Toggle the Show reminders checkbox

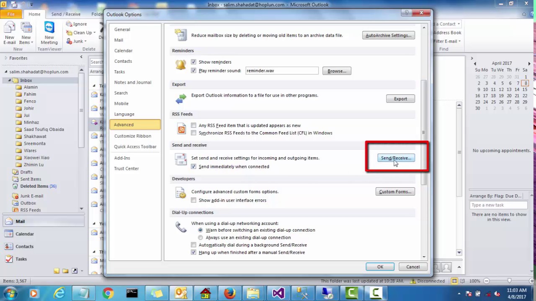[x=193, y=62]
